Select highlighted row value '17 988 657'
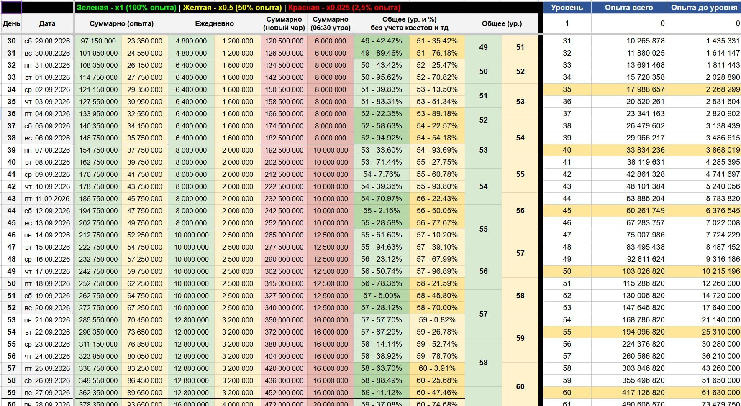The width and height of the screenshot is (741, 406). coord(628,89)
